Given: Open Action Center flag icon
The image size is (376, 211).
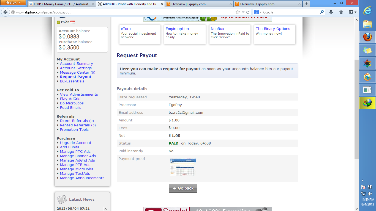Looking at the screenshot, I should pos(363,187).
